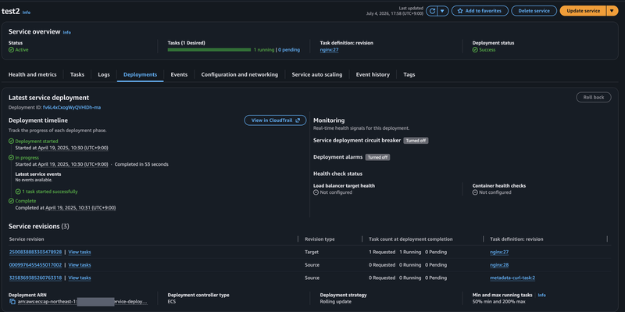This screenshot has width=625, height=312.
Task: Open the refresh interval dropdown arrow
Action: 442,11
